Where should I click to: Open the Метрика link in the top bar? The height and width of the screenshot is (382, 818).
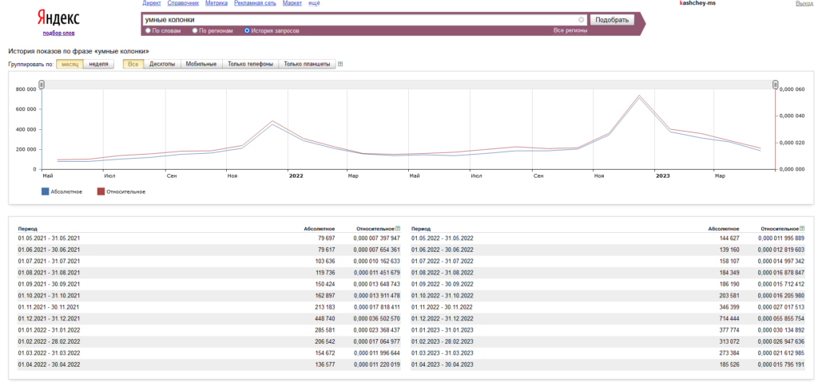(216, 4)
